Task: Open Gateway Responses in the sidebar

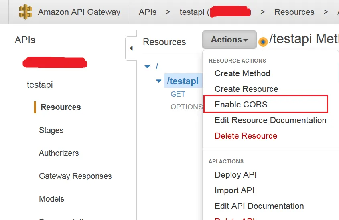Action: (x=75, y=176)
